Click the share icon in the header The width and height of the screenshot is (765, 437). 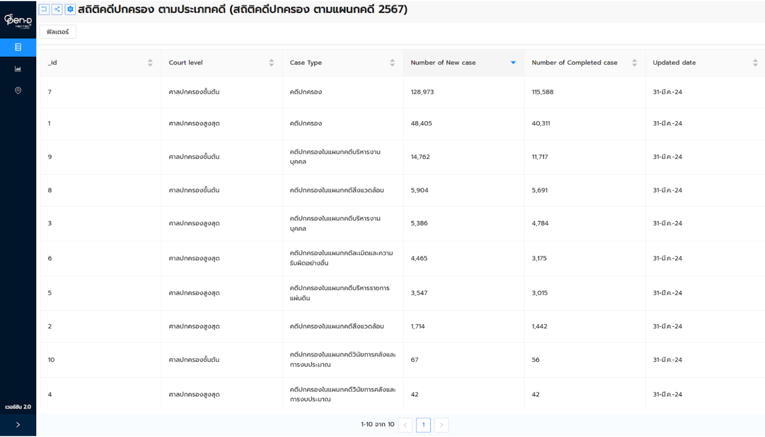[x=57, y=9]
